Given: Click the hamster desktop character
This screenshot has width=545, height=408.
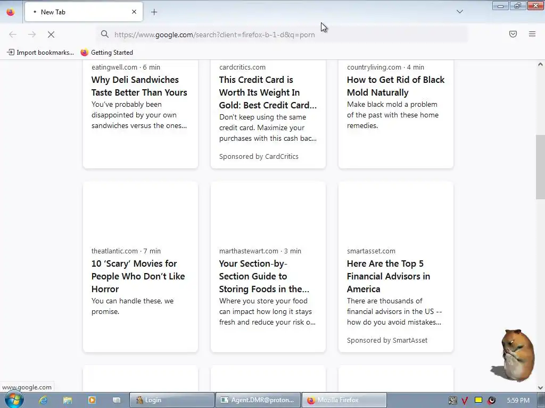Looking at the screenshot, I should pyautogui.click(x=514, y=355).
